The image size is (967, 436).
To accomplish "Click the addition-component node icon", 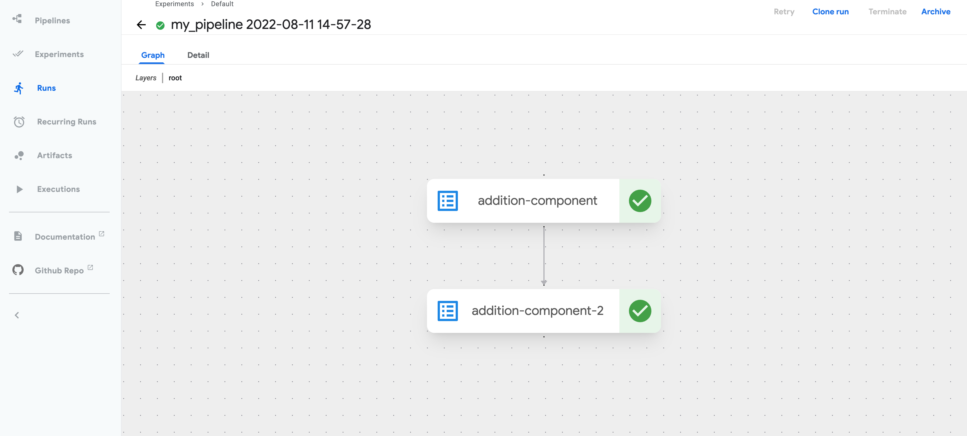I will pos(448,200).
